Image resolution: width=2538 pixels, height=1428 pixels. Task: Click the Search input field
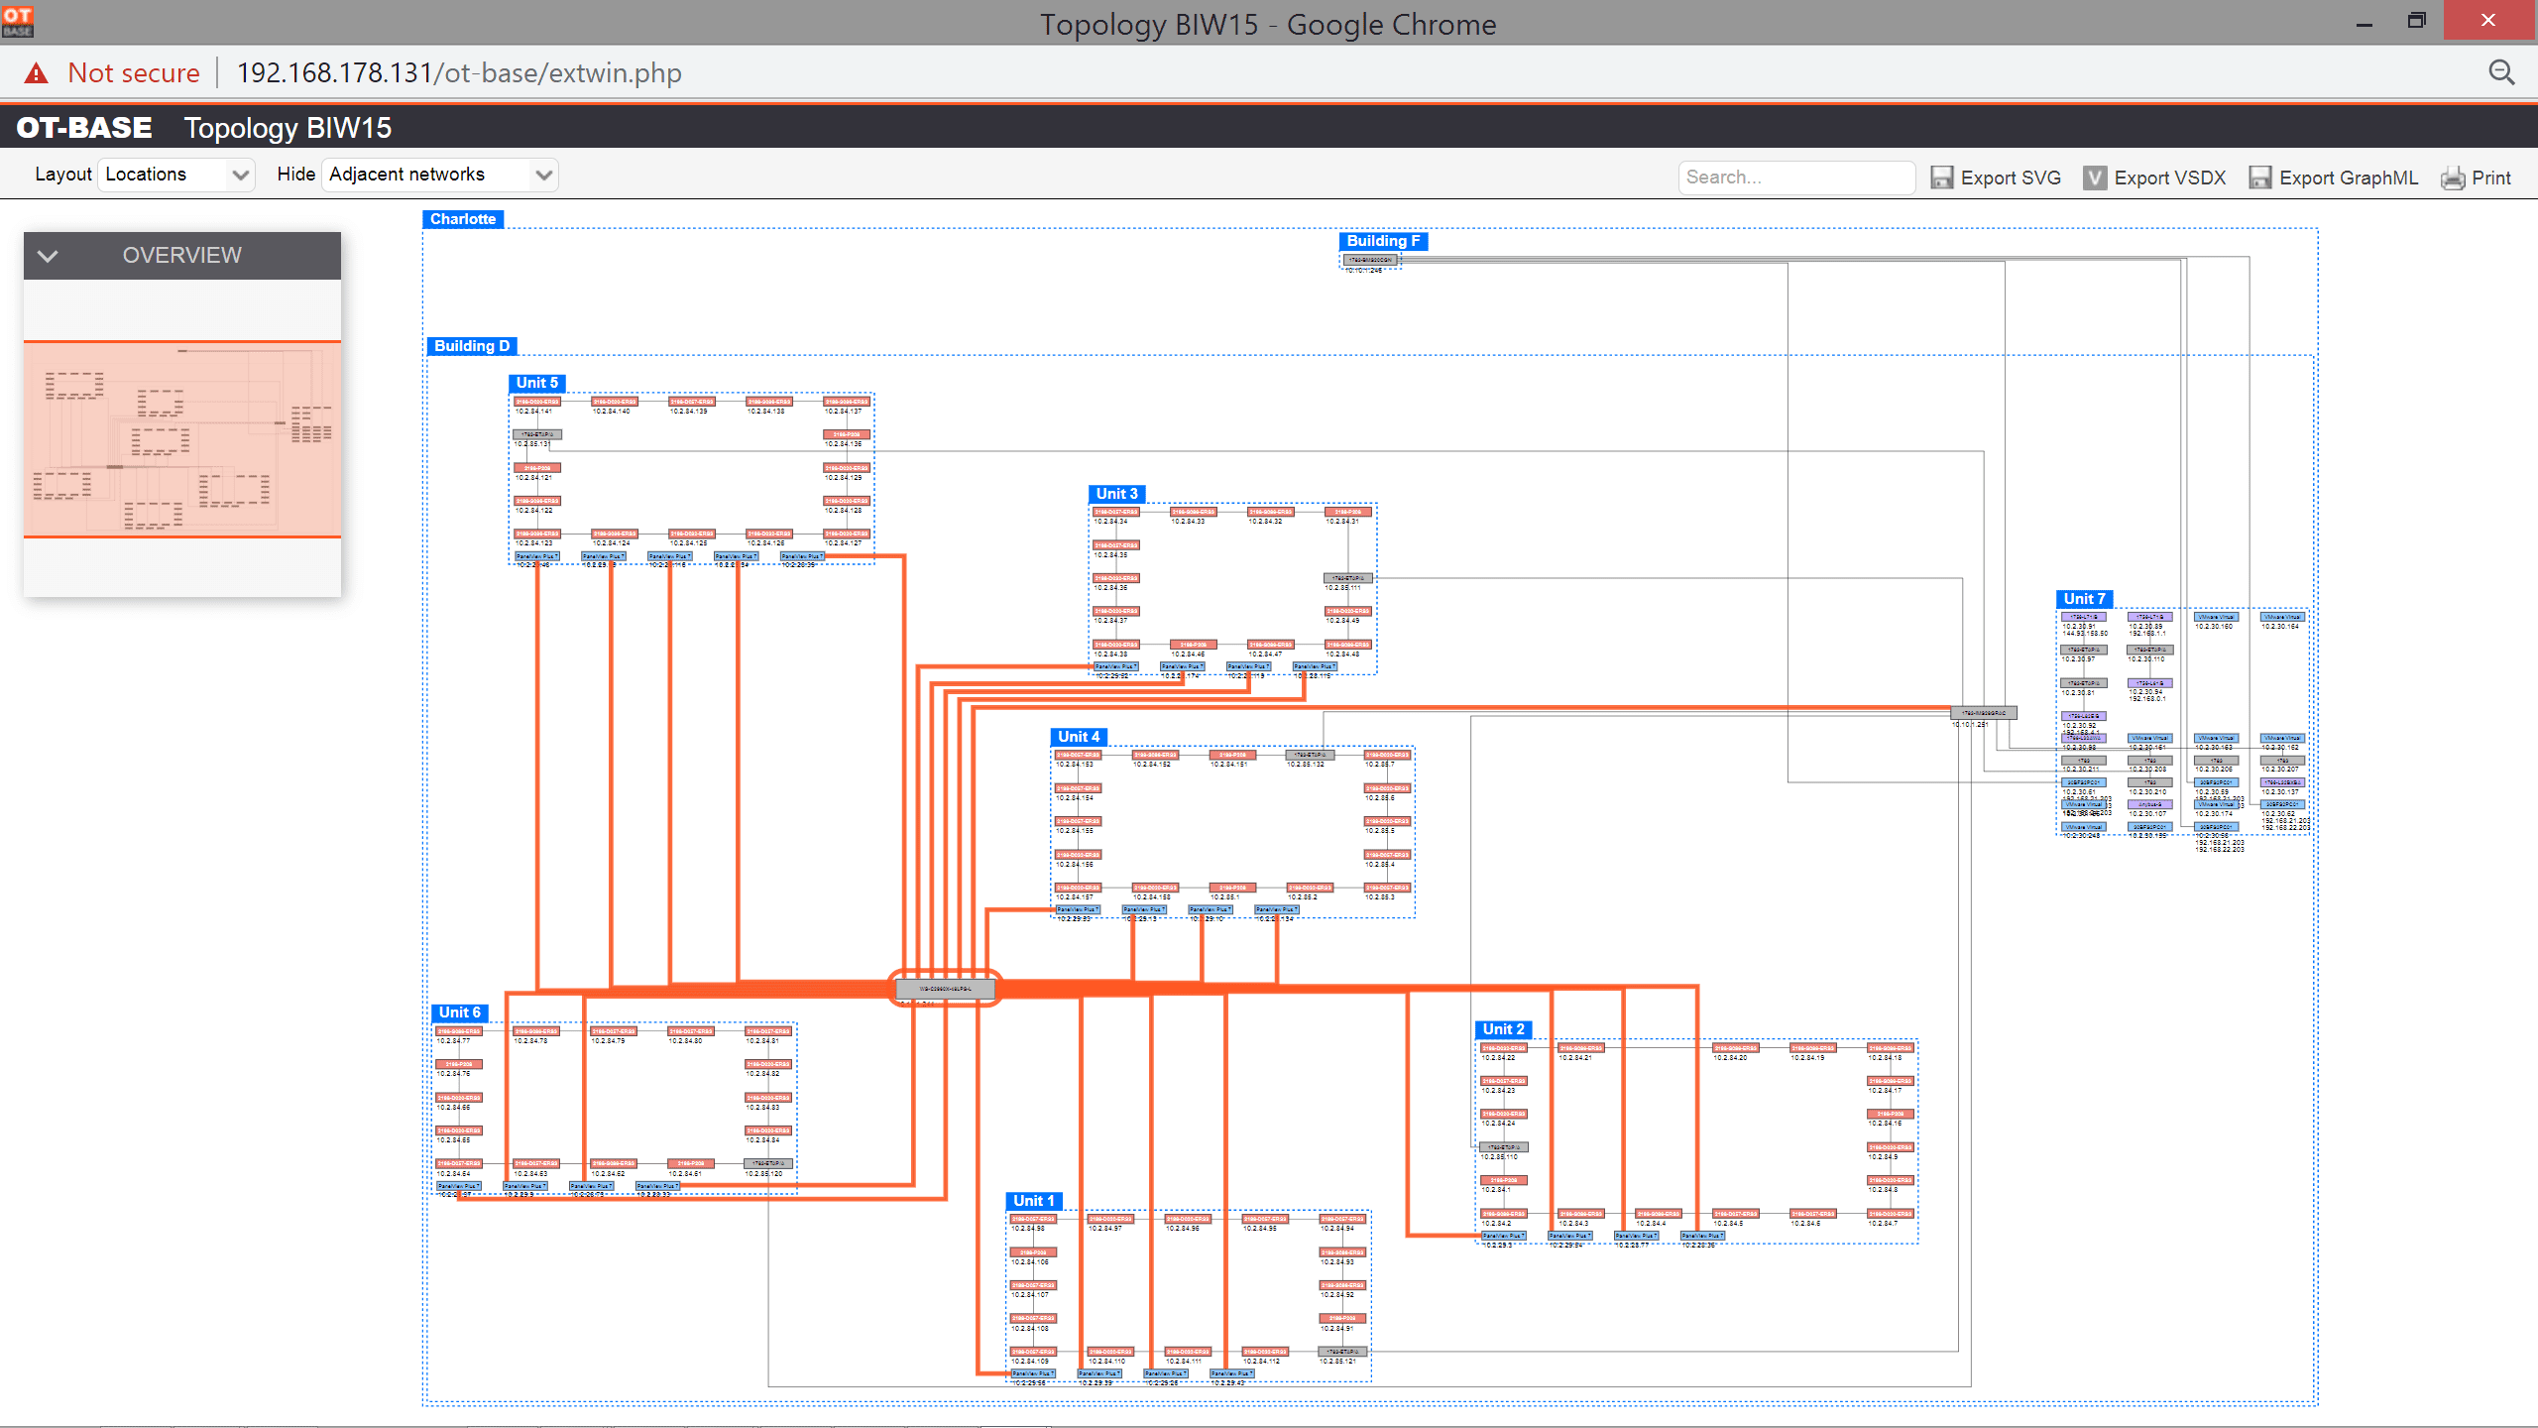tap(1796, 178)
